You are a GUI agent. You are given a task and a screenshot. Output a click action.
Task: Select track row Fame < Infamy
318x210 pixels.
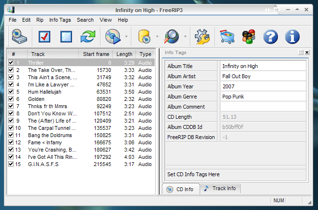[81, 142]
